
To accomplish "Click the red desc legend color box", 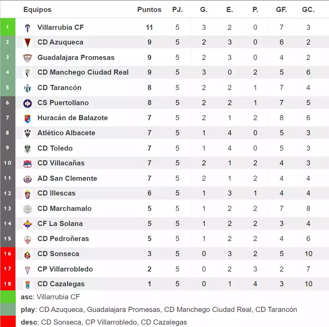I will point(8,322).
